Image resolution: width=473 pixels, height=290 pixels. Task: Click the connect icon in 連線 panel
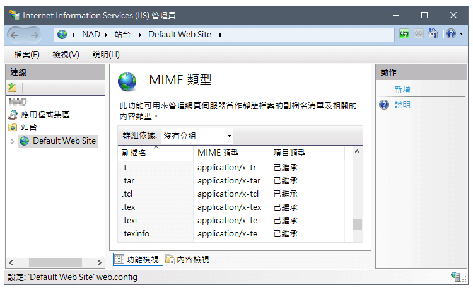coord(12,88)
